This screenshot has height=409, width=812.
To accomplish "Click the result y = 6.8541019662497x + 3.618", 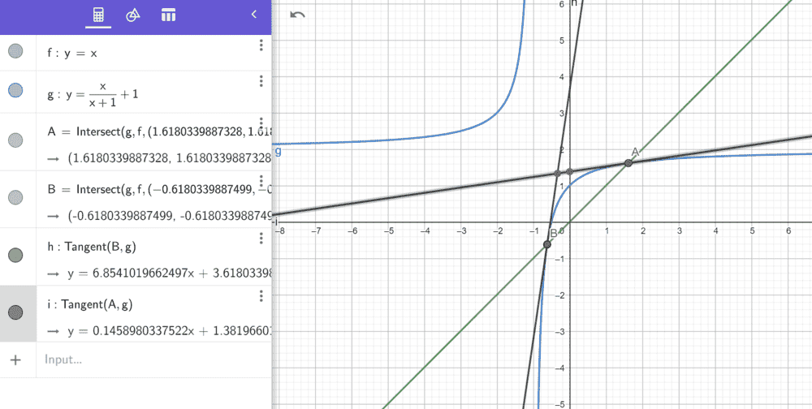I will click(x=169, y=274).
